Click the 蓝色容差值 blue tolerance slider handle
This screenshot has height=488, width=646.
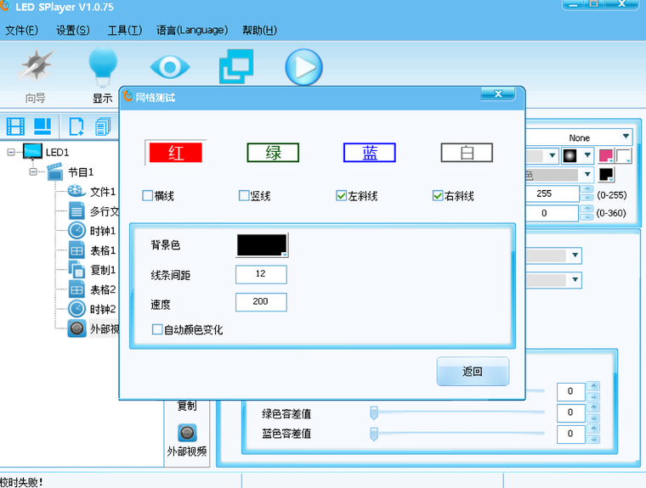coord(374,434)
